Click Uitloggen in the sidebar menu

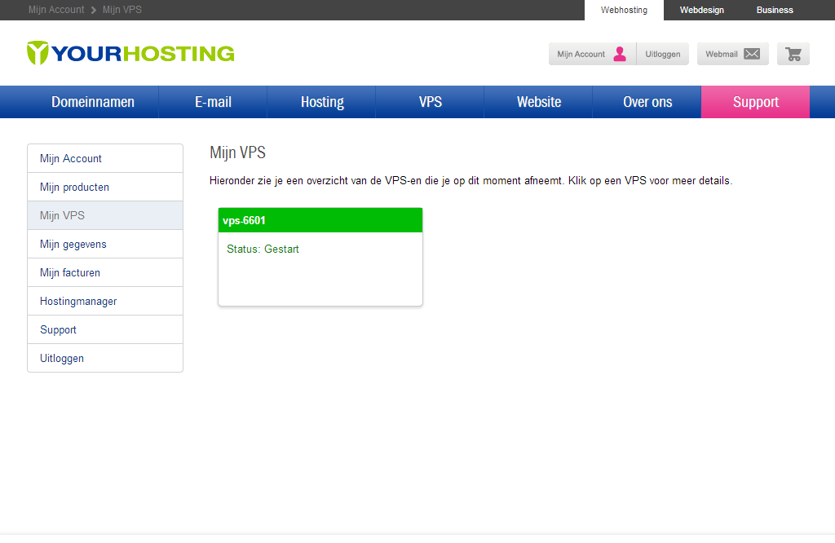62,358
